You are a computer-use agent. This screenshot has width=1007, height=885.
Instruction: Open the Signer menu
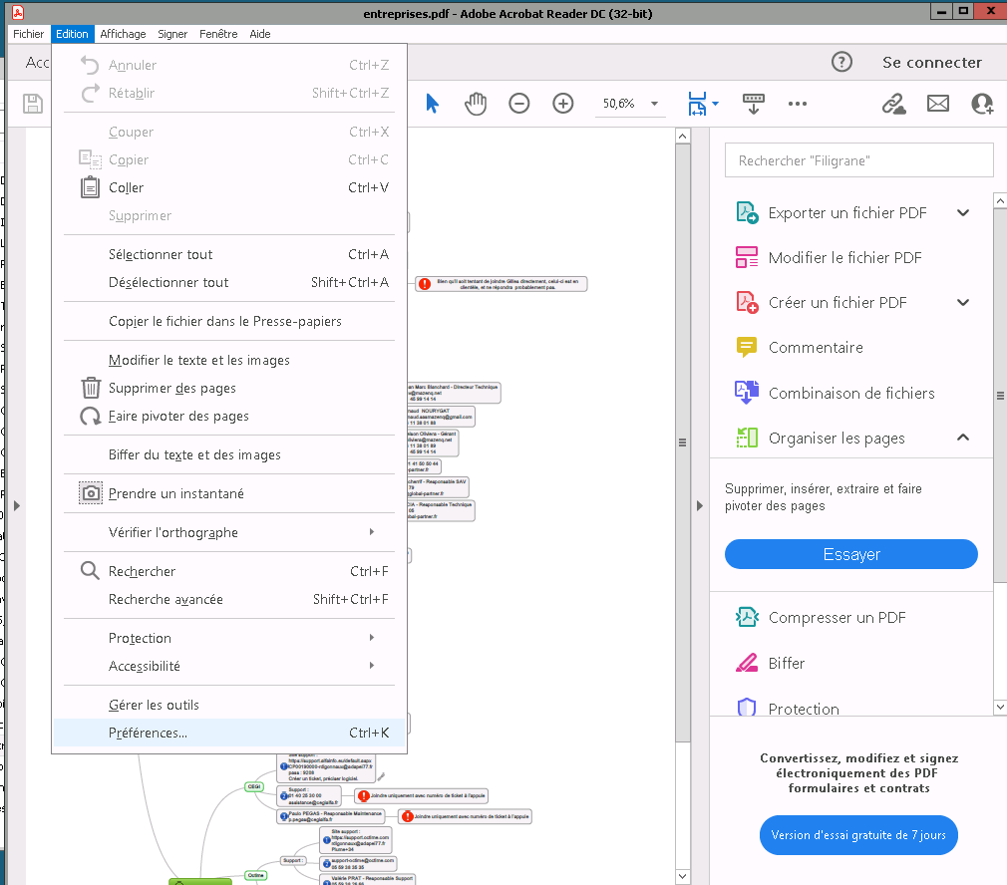pos(172,34)
